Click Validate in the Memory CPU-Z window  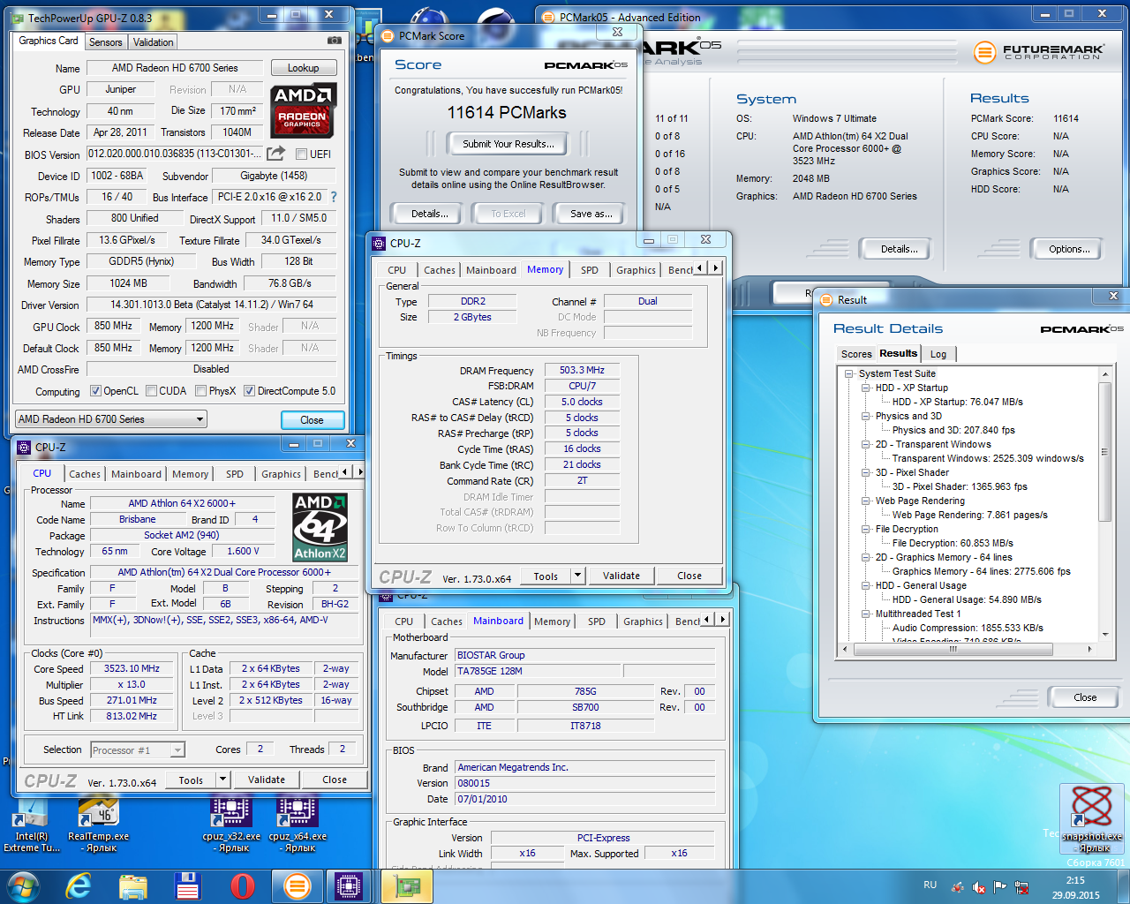621,576
